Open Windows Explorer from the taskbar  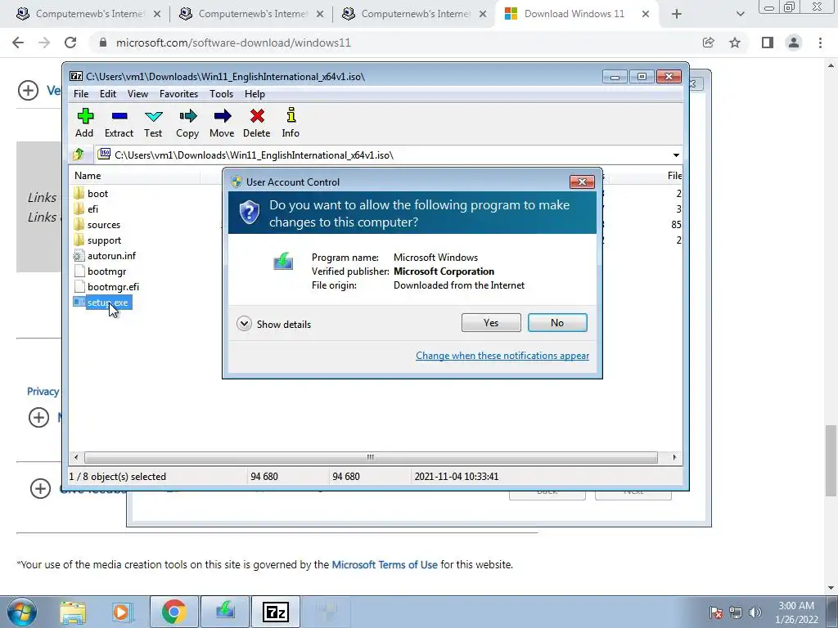click(x=73, y=612)
